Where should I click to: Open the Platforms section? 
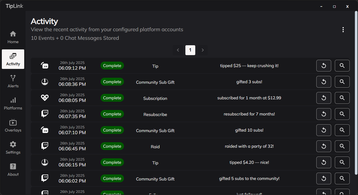pos(13,103)
